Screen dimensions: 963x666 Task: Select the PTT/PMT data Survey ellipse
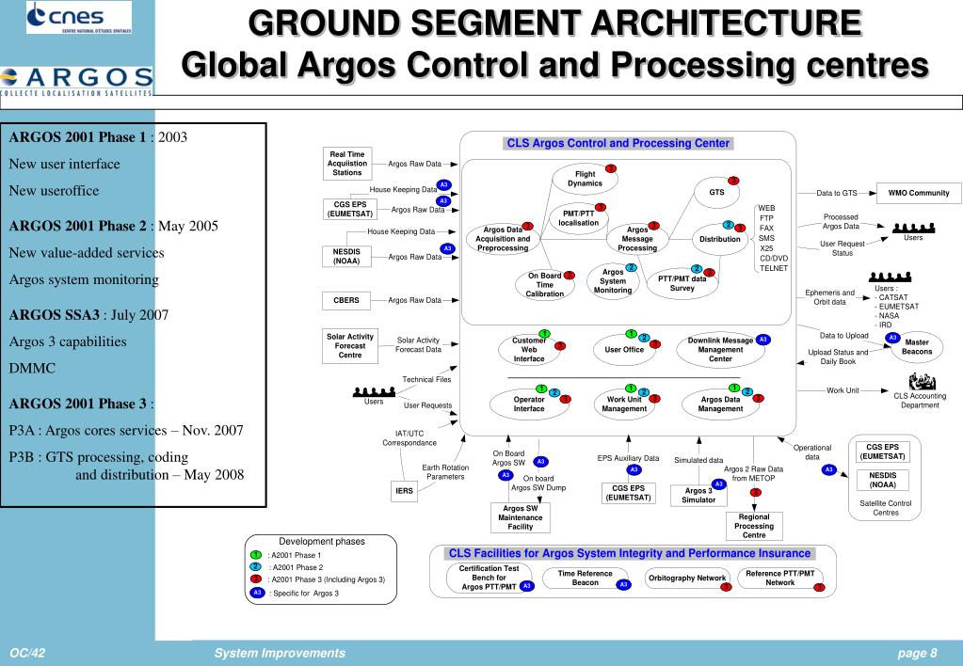[682, 283]
